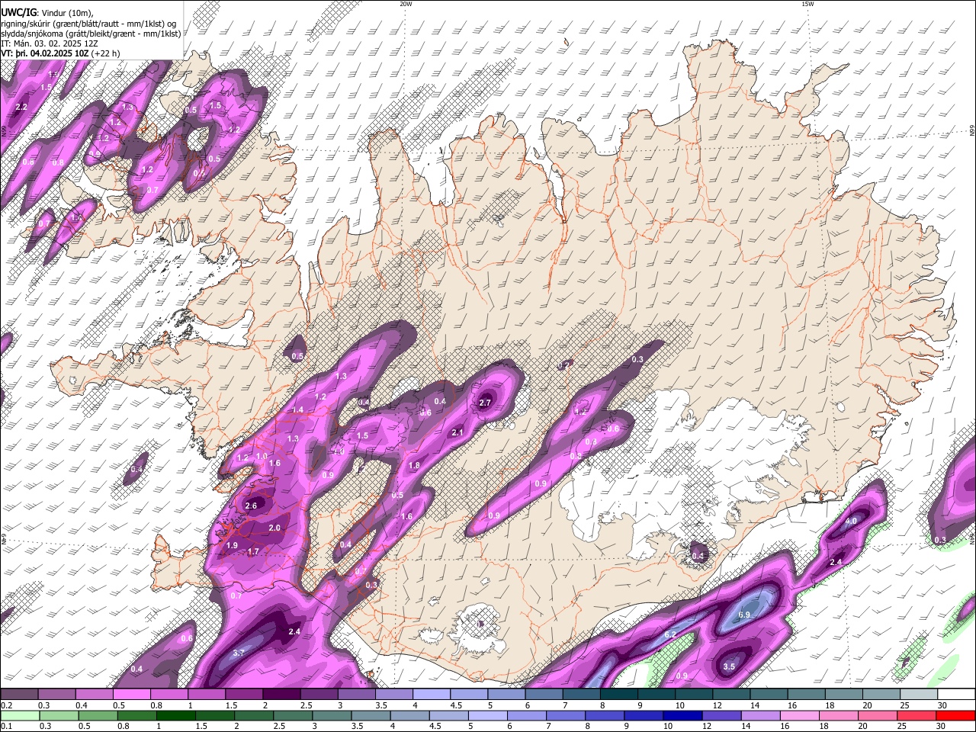Click the "2.2" precipitation value on the map
976x732 pixels.
21,108
